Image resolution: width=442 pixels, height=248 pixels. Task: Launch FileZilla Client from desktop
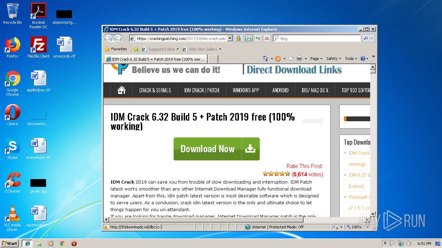click(x=38, y=48)
